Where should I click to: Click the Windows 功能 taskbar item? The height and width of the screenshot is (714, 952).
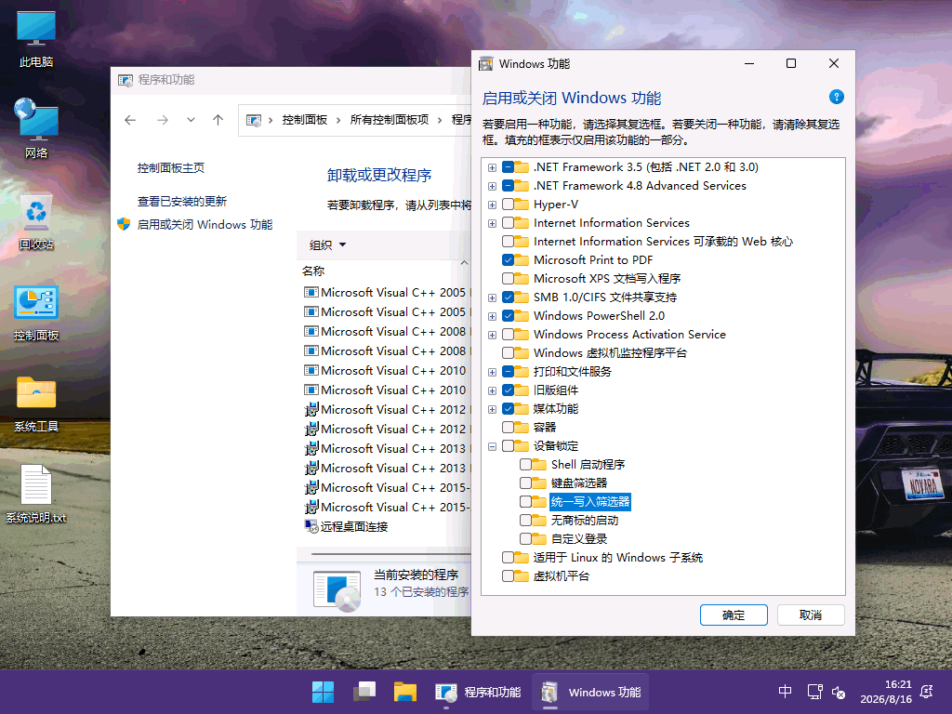click(x=590, y=692)
